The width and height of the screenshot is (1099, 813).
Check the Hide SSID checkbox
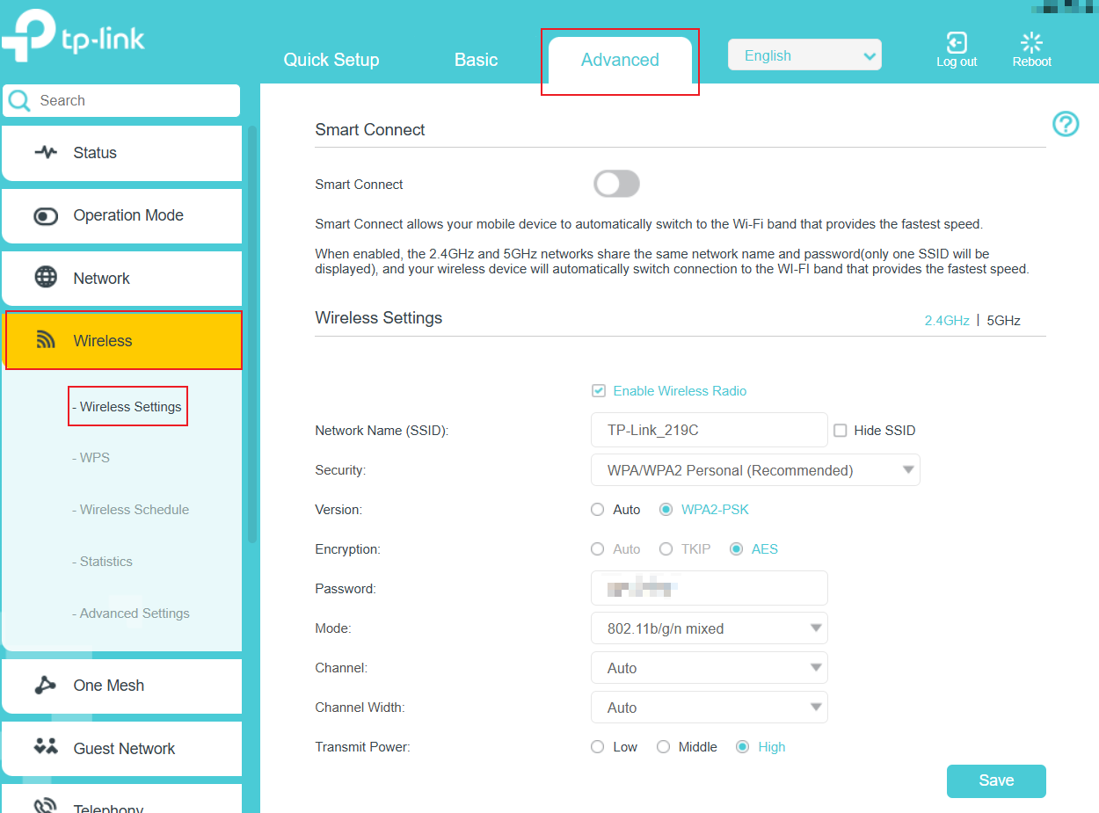tap(841, 430)
